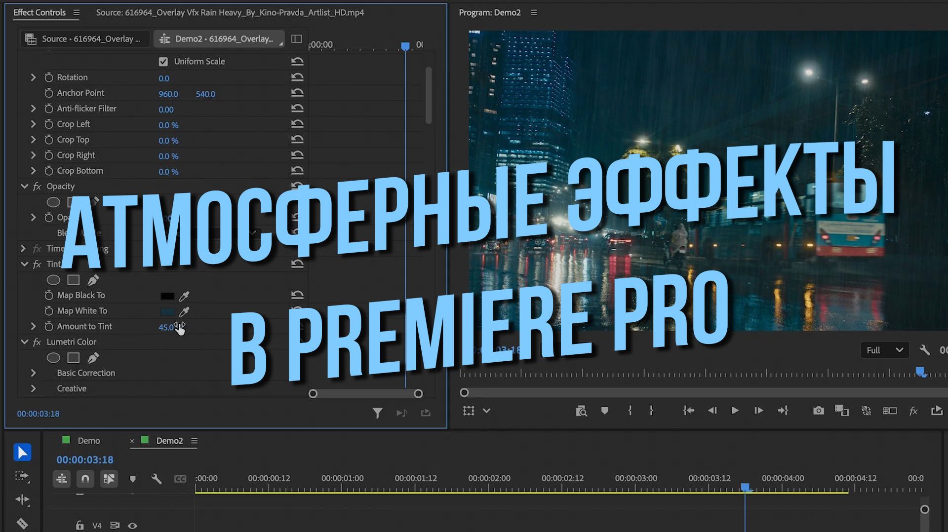Open the Full zoom level dropdown

[884, 350]
